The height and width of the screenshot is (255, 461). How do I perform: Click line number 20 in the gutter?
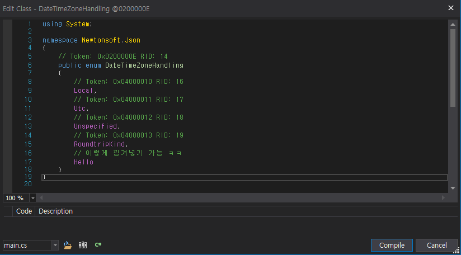pyautogui.click(x=28, y=184)
